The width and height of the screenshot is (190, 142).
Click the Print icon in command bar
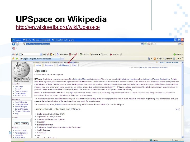[160, 59]
